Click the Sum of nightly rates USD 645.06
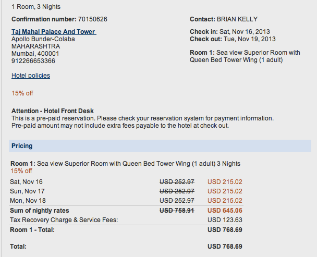 [x=225, y=211]
